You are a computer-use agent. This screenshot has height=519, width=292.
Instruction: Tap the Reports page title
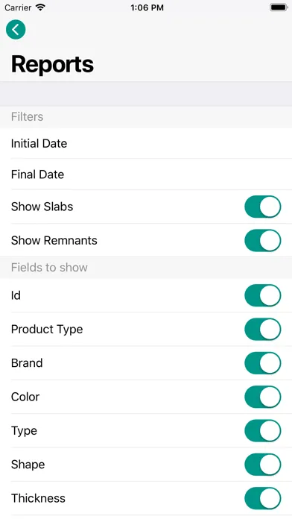click(52, 64)
